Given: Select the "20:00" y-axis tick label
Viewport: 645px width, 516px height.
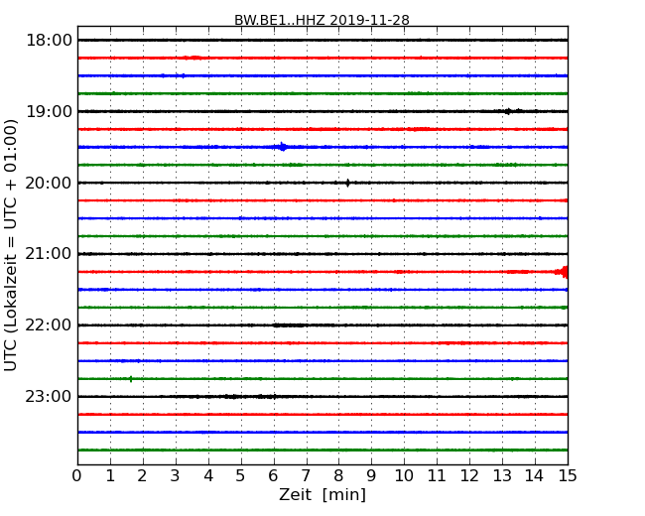Looking at the screenshot, I should pyautogui.click(x=49, y=183).
